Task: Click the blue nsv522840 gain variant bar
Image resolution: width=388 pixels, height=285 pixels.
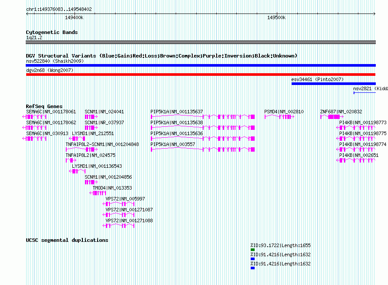Action: (x=201, y=65)
